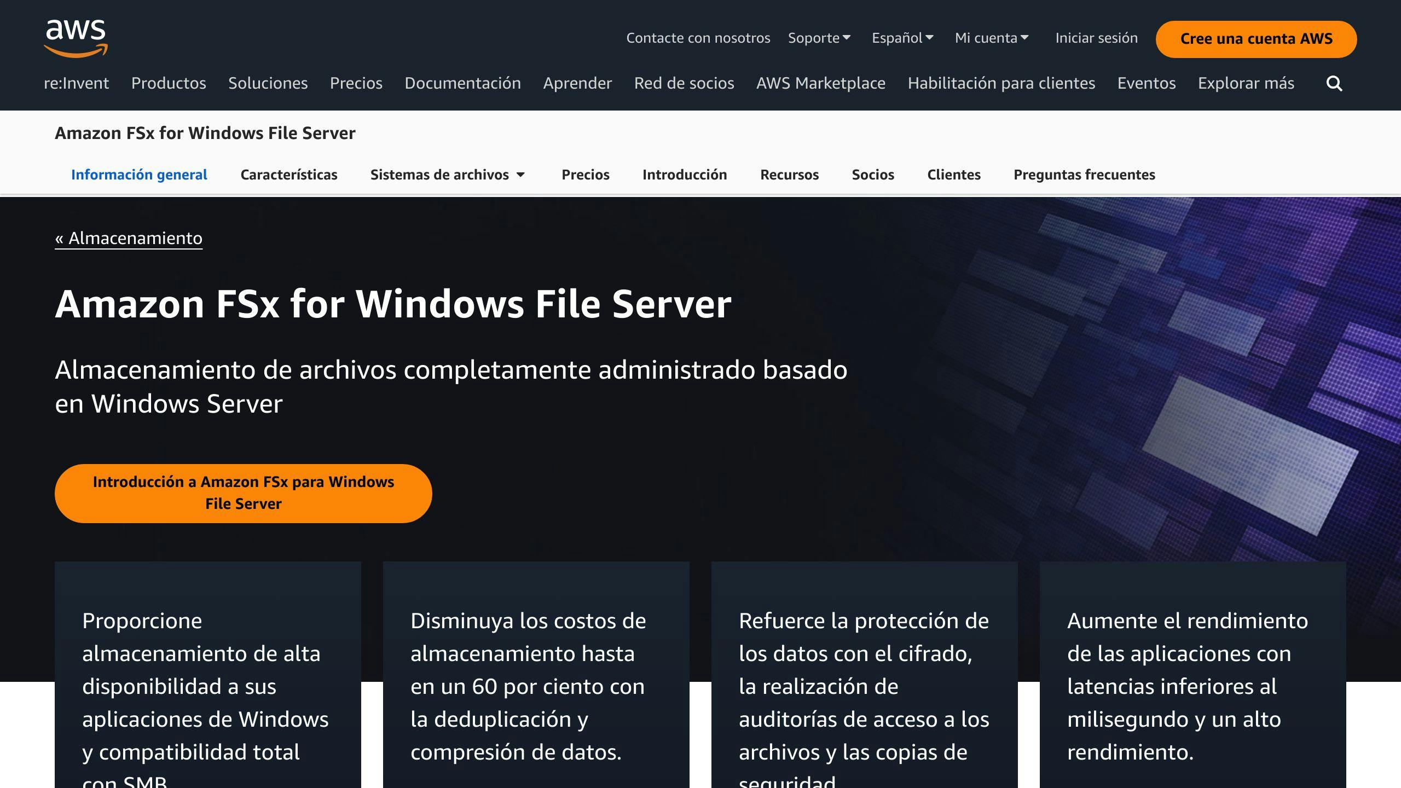The width and height of the screenshot is (1401, 788).
Task: Click Iniciar sesión link
Action: pyautogui.click(x=1096, y=38)
